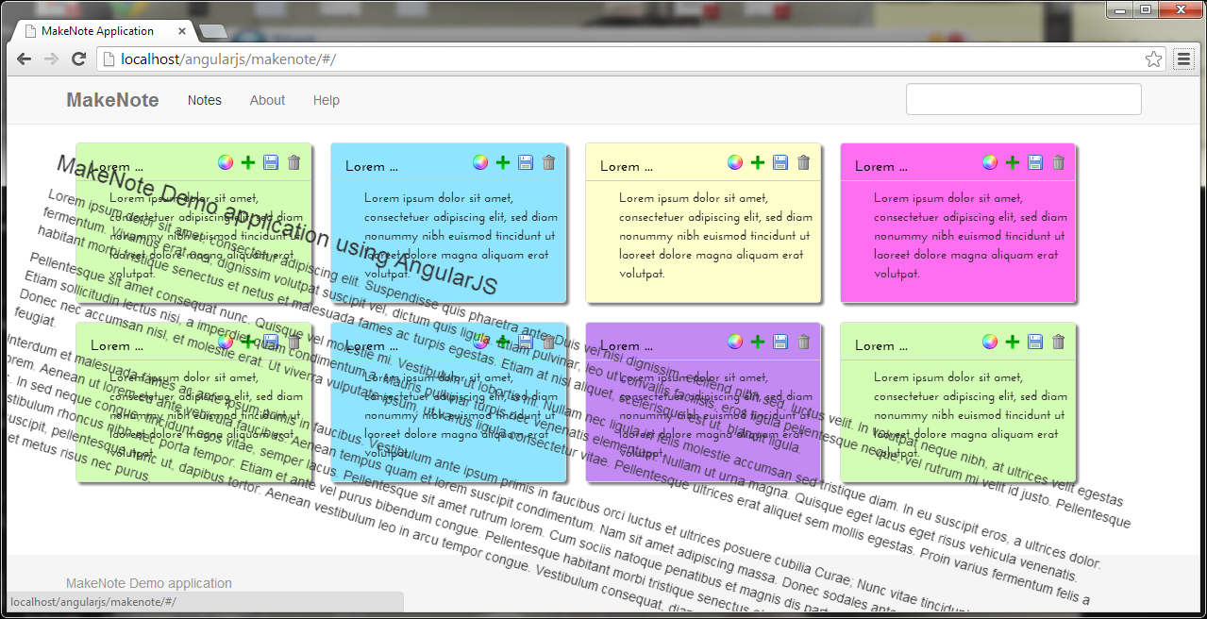The image size is (1207, 619).
Task: Save the top-row green note
Action: coord(271,162)
